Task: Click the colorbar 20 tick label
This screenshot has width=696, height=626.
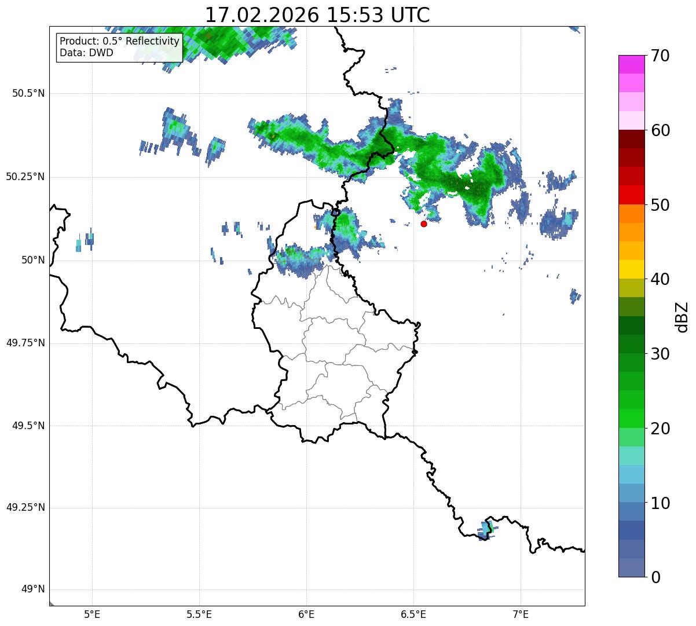Action: click(660, 429)
